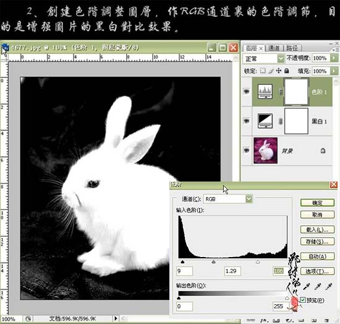Click the input midtone gamma slider

pos(214,262)
